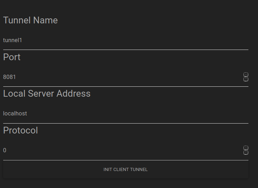This screenshot has width=258, height=188.
Task: Click the Port decrement down arrow
Action: tap(246, 79)
